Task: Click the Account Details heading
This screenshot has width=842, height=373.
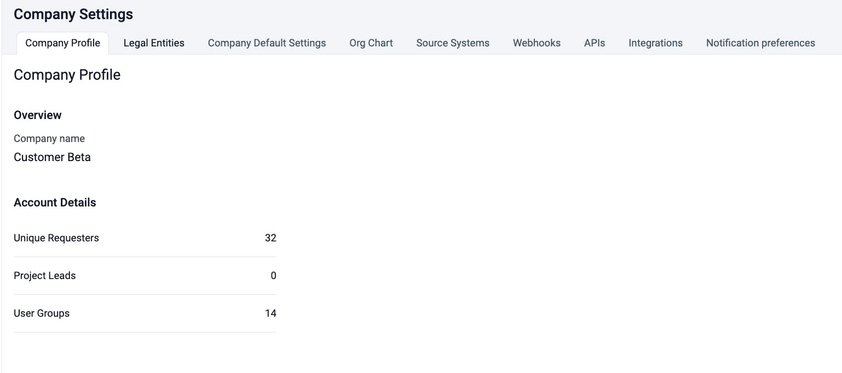Action: pos(55,203)
